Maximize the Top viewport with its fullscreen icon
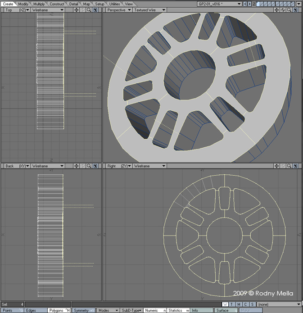 click(95, 10)
